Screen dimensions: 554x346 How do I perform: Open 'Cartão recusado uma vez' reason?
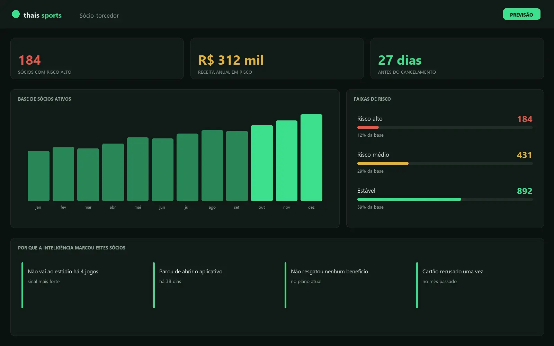[453, 272]
